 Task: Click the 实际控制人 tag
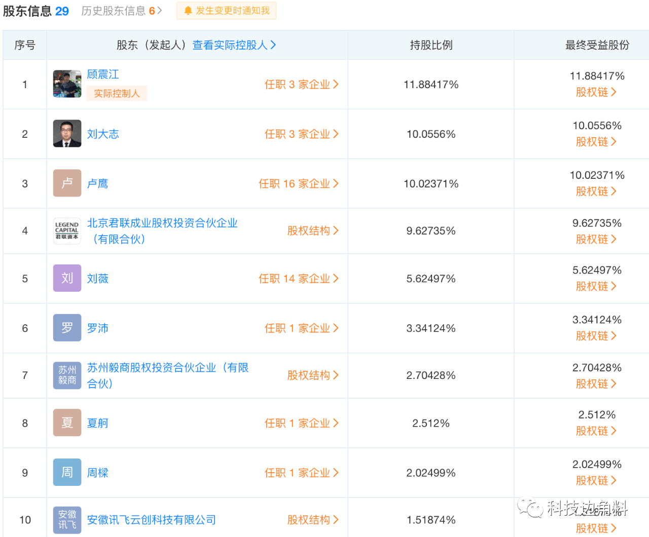(117, 93)
